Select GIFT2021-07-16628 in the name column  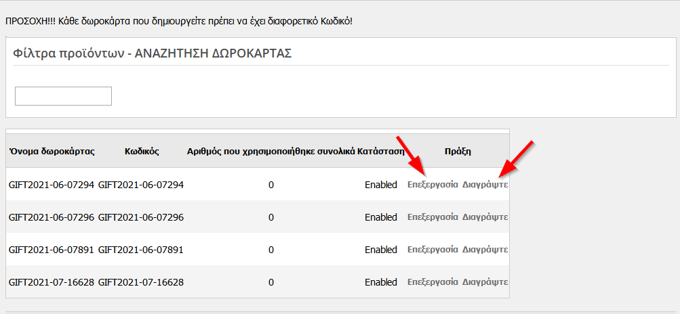[x=52, y=282]
